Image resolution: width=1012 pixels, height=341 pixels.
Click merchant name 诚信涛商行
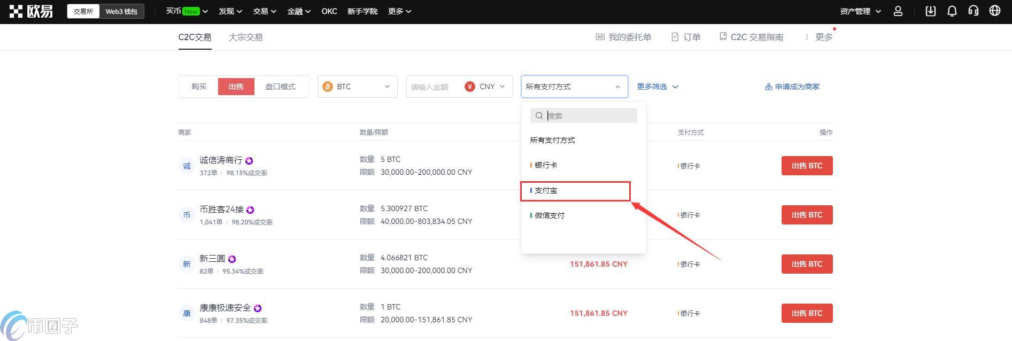pyautogui.click(x=221, y=160)
